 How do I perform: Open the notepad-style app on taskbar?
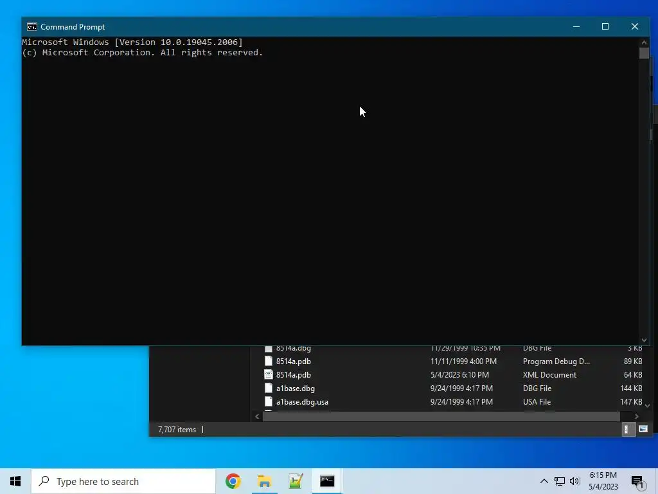pyautogui.click(x=296, y=481)
